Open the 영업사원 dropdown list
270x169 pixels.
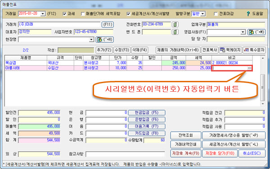pyautogui.click(x=243, y=32)
